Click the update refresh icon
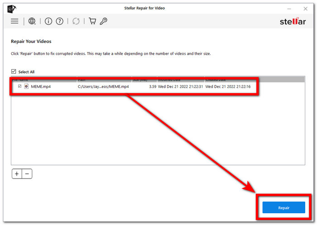The image size is (317, 225). [76, 21]
